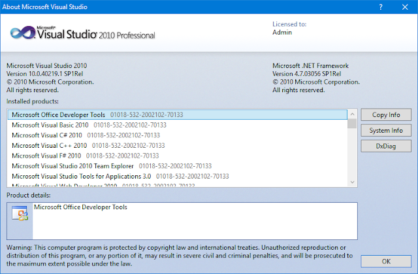Click the installed products scroll up arrow
This screenshot has height=274, width=418.
pyautogui.click(x=352, y=114)
